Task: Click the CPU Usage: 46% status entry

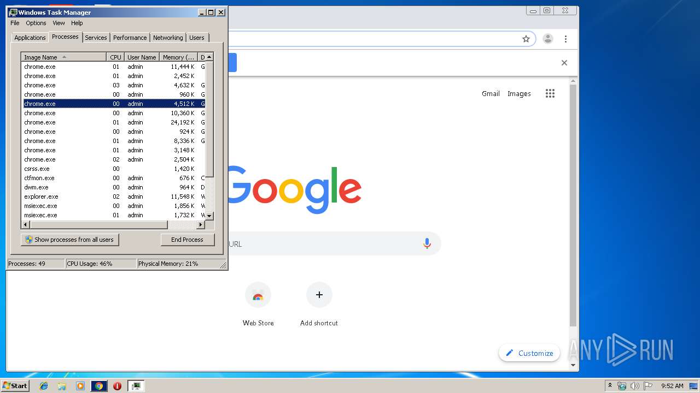Action: (101, 264)
